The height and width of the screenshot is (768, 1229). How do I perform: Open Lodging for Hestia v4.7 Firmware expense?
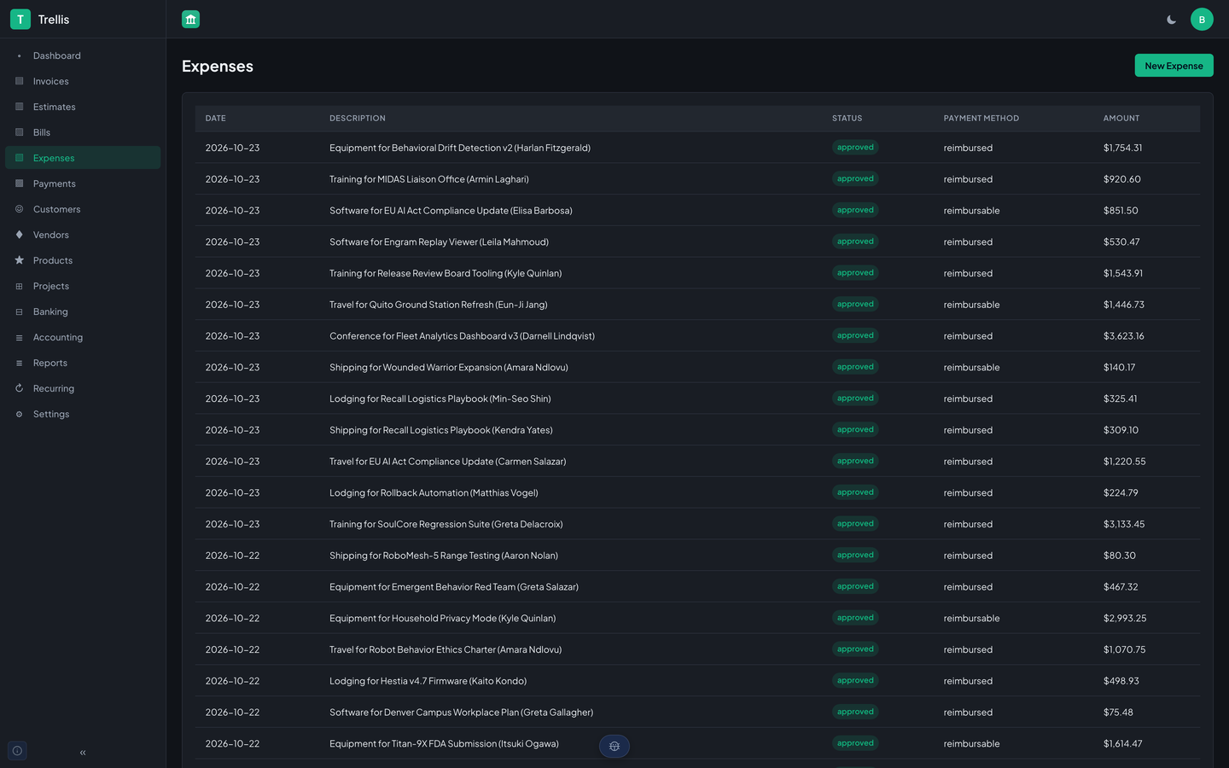[428, 681]
